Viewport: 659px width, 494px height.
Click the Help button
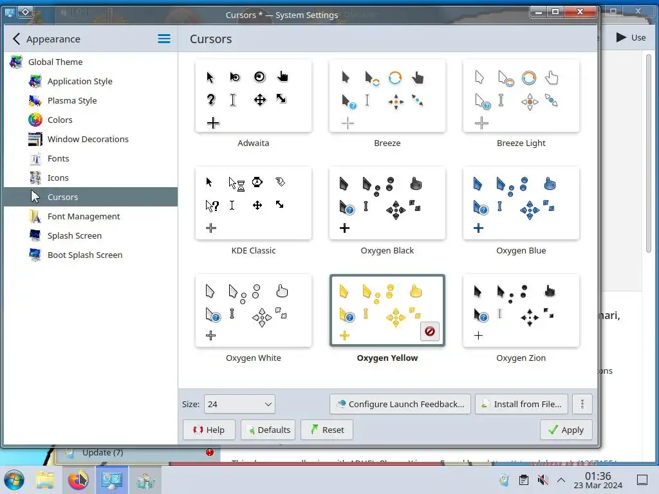(209, 430)
